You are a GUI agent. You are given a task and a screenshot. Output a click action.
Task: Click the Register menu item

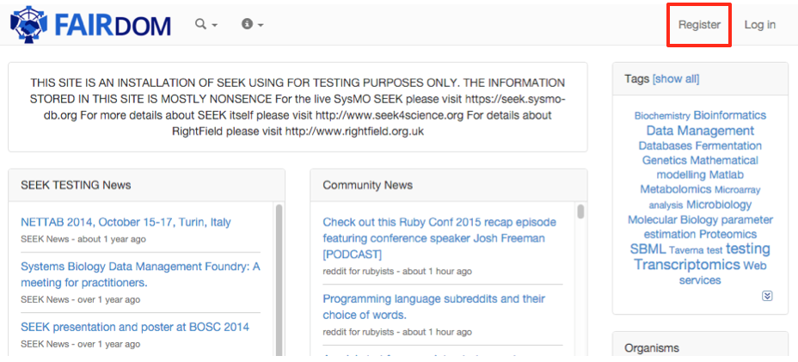click(699, 25)
